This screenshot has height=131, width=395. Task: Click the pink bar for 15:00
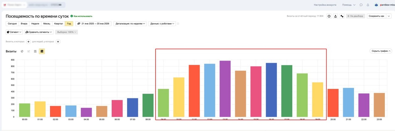click(x=256, y=92)
